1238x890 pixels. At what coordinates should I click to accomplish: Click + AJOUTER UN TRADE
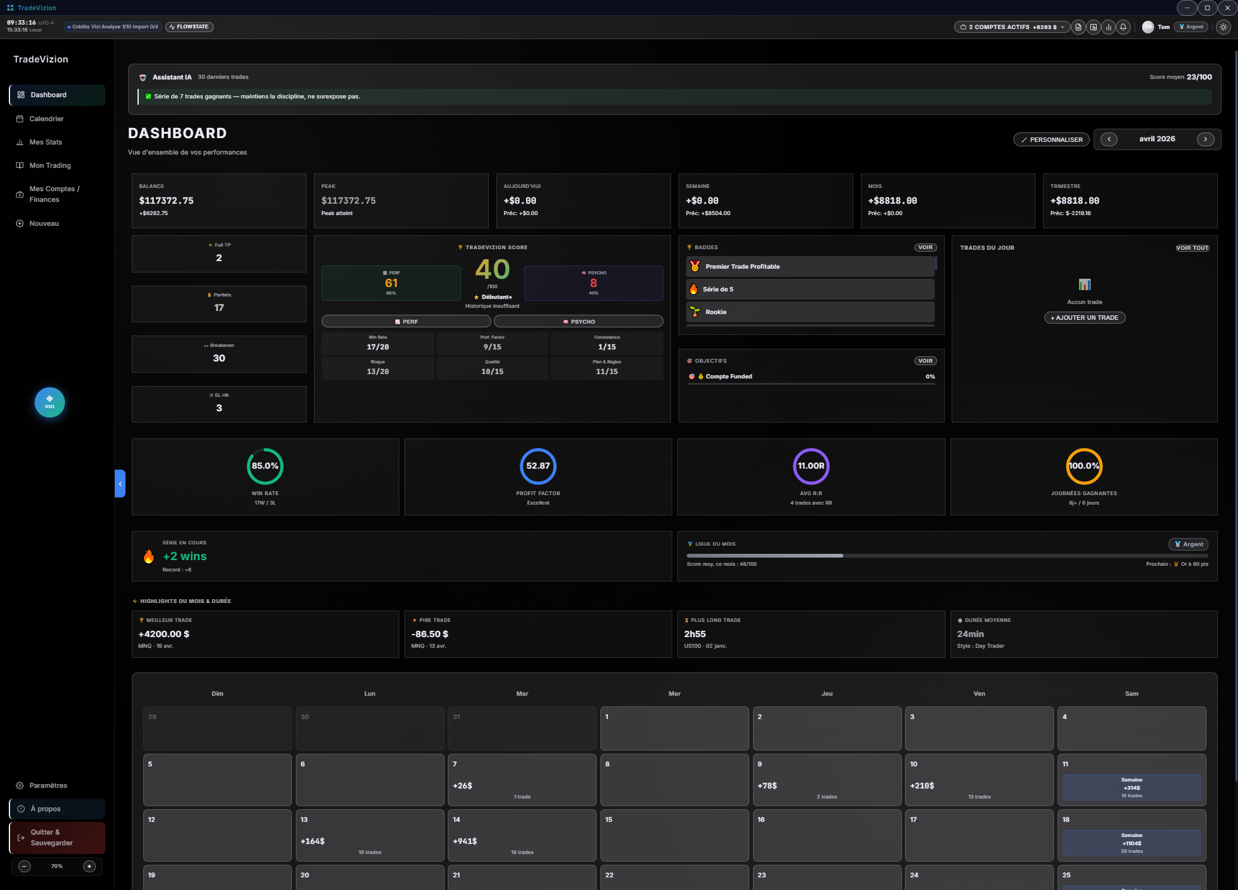click(x=1085, y=318)
